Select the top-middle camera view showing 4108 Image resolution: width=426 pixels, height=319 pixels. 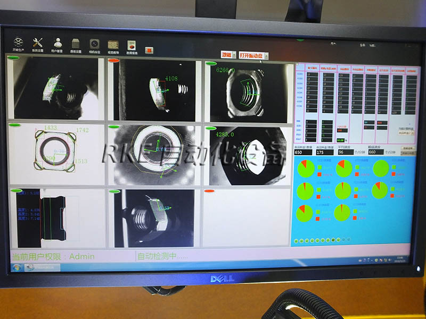[154, 90]
